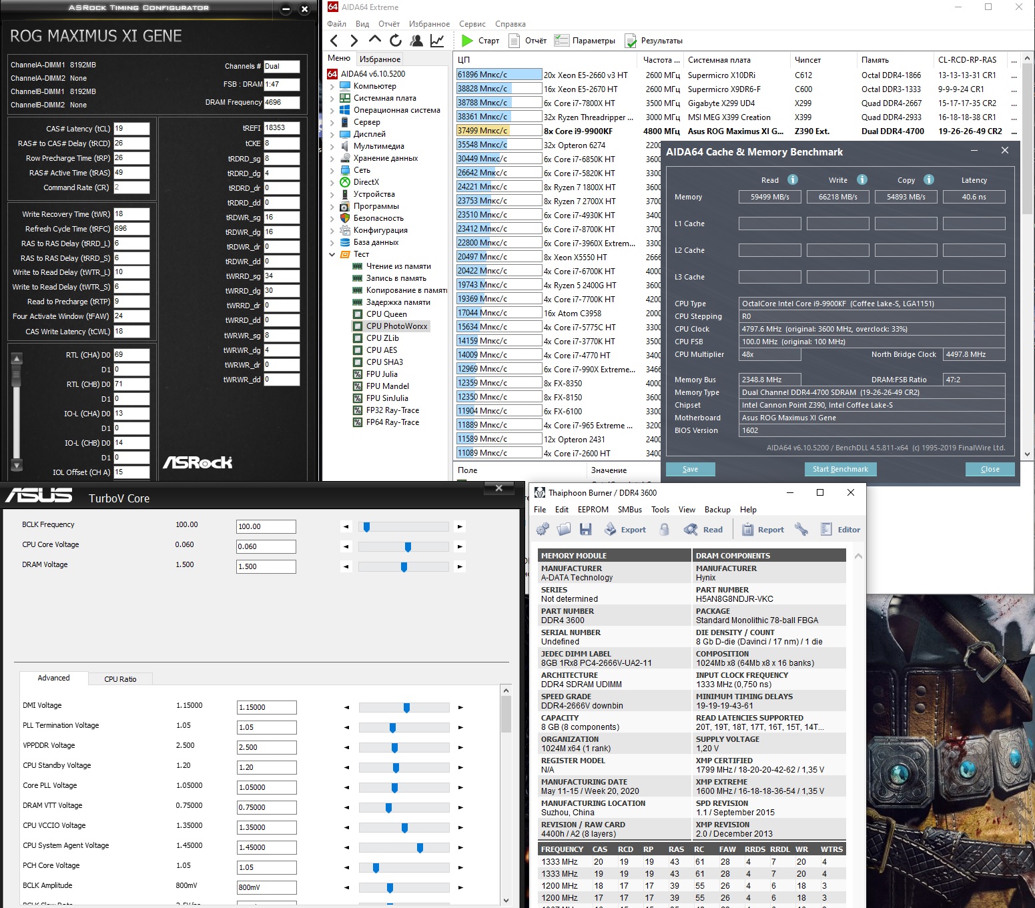Select FPU Julia test in the tree

click(382, 374)
